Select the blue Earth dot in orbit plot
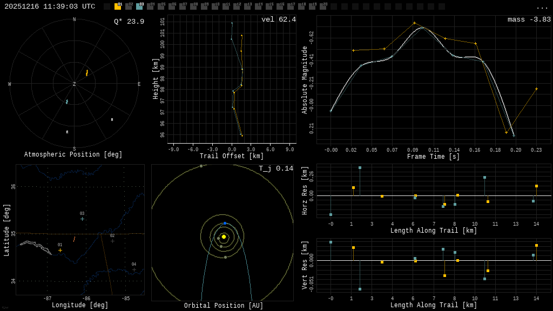 coord(225,223)
